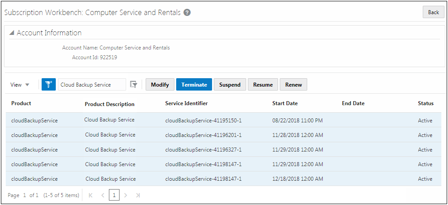
Task: Click the Cloud Backup Service filter field
Action: click(92, 84)
